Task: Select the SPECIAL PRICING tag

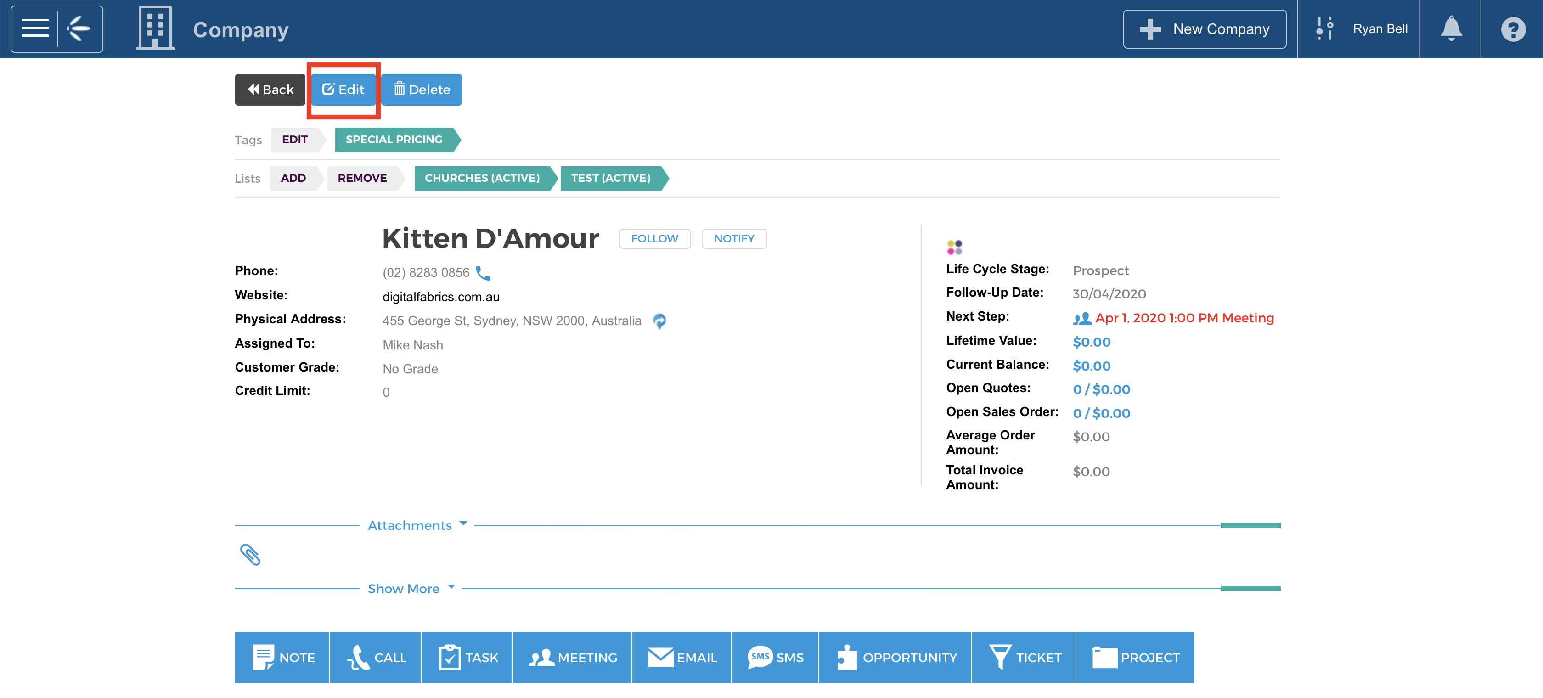Action: point(398,140)
